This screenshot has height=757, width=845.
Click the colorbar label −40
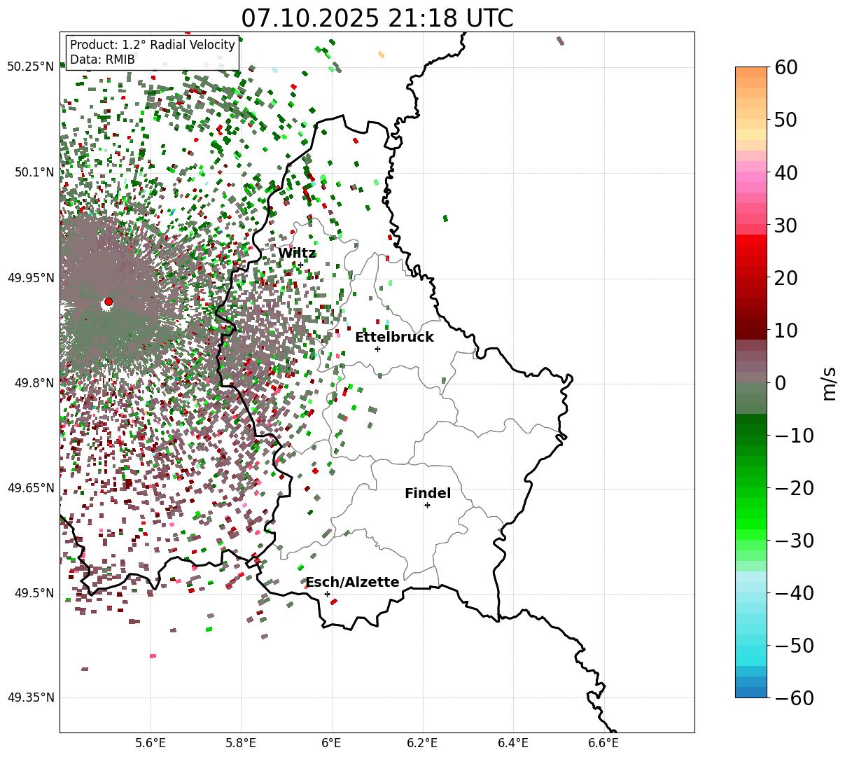(794, 592)
